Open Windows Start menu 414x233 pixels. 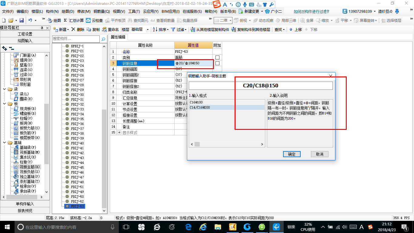point(7,227)
